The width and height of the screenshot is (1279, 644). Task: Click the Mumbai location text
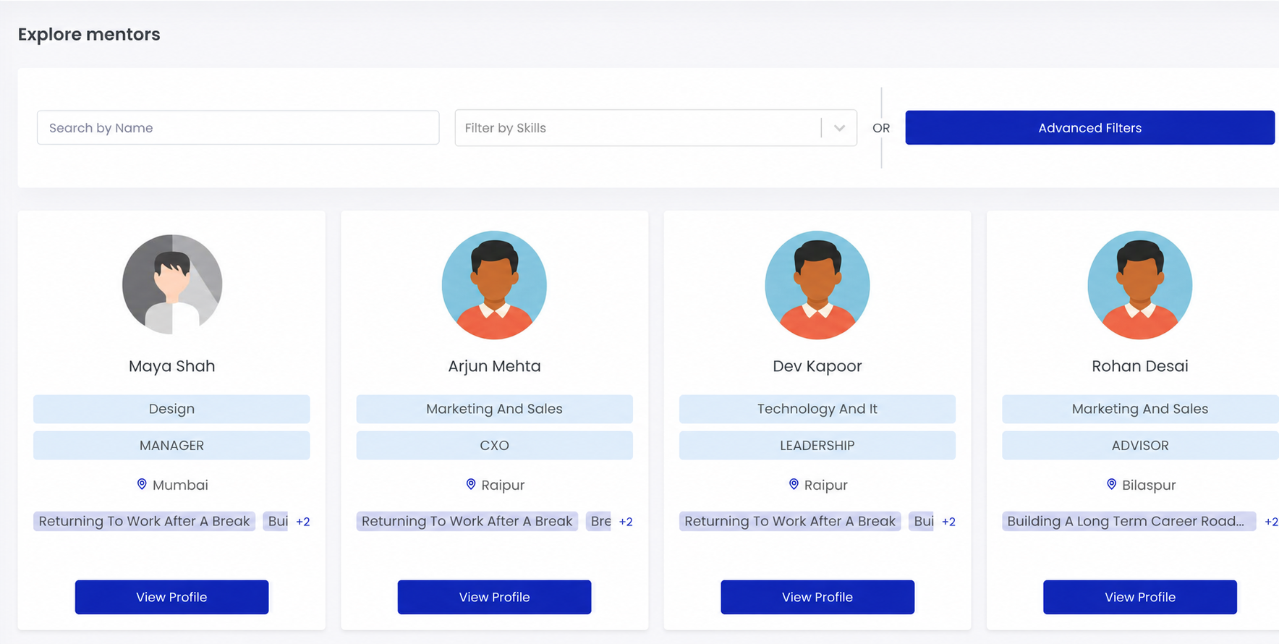[x=180, y=485]
